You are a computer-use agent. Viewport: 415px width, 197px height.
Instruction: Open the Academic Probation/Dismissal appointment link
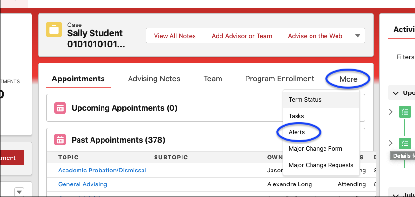pyautogui.click(x=102, y=170)
